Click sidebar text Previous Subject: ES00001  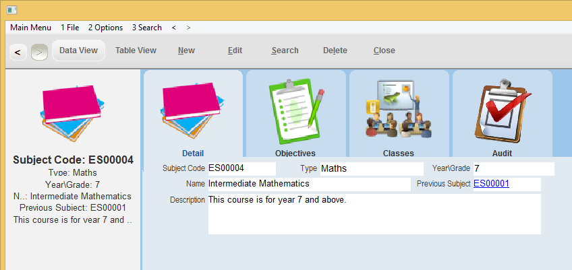tap(73, 208)
